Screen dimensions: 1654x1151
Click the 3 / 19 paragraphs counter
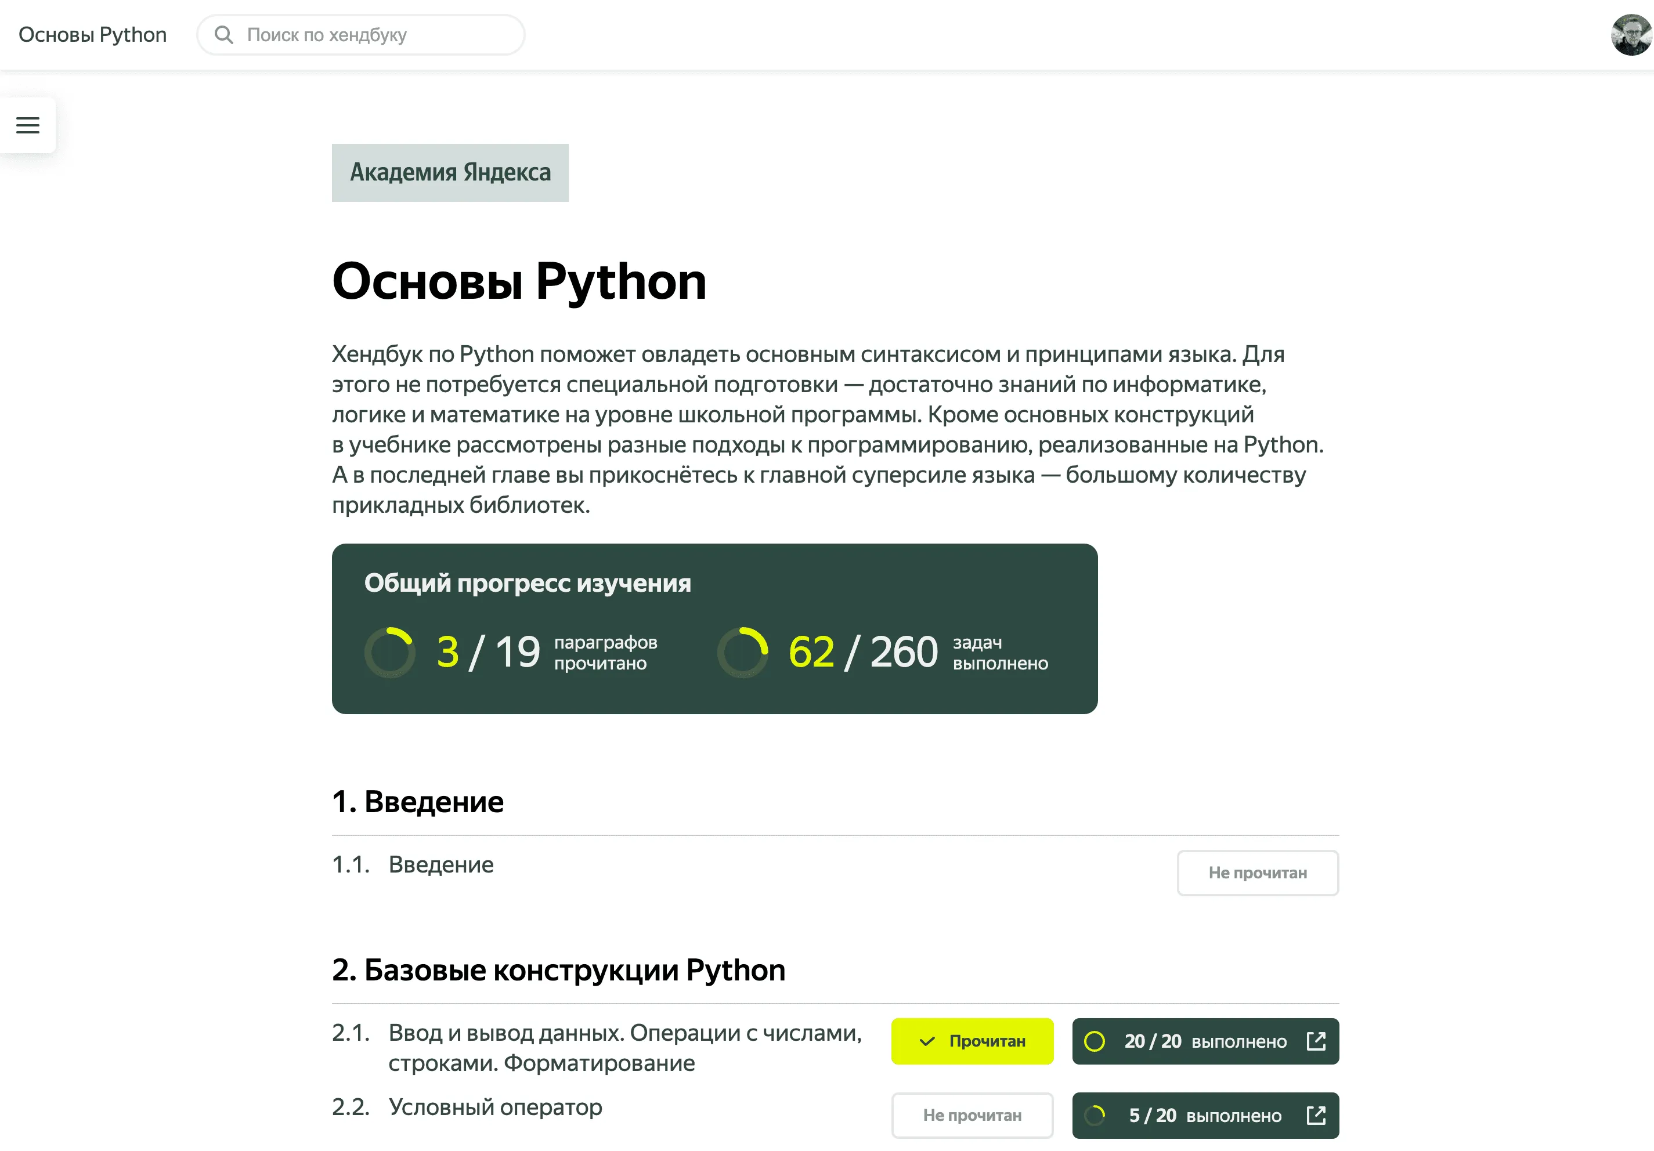[x=487, y=652]
